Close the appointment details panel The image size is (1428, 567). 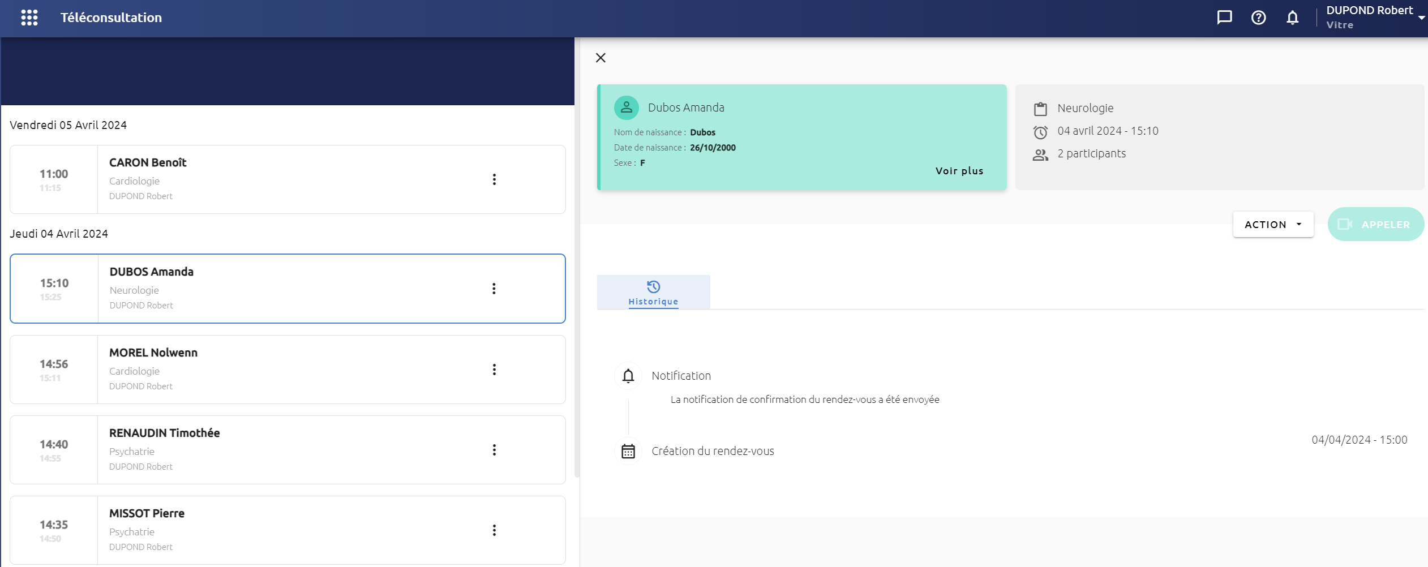pyautogui.click(x=601, y=58)
